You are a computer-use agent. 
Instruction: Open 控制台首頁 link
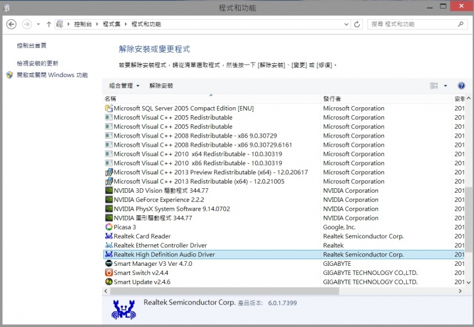32,45
